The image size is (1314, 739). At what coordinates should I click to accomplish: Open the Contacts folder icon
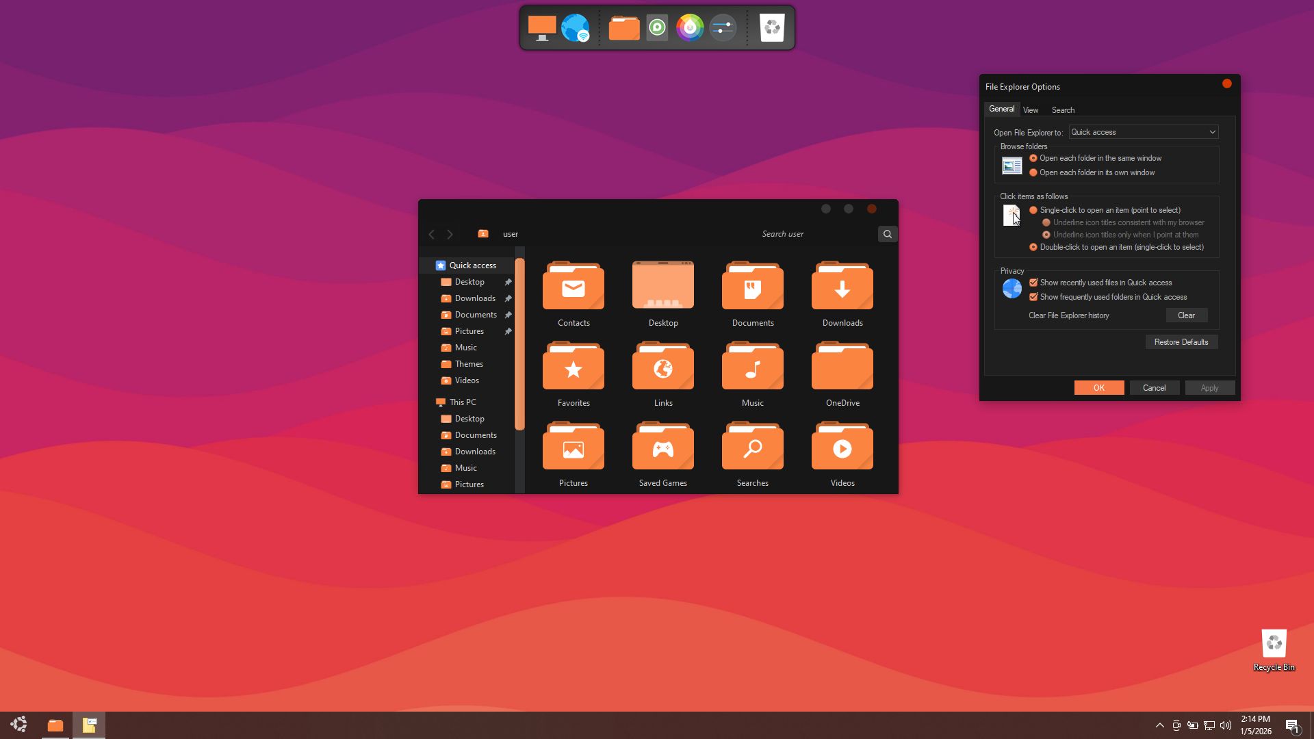tap(573, 288)
